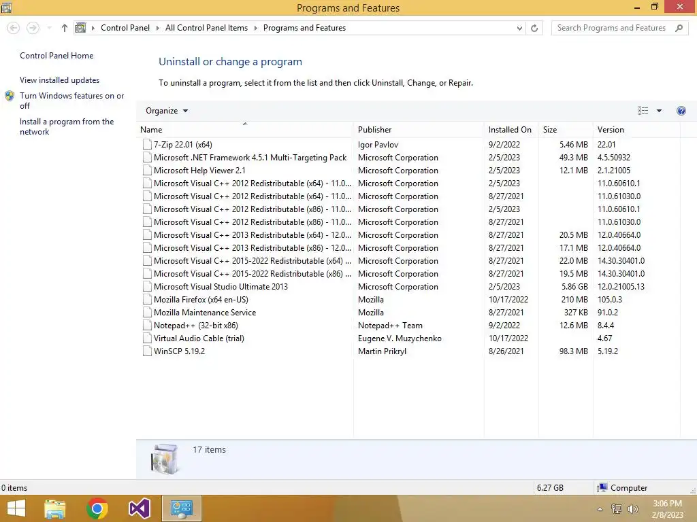Expand breadcrumb arrow after All Control Panel Items
The height and width of the screenshot is (522, 697).
point(256,28)
